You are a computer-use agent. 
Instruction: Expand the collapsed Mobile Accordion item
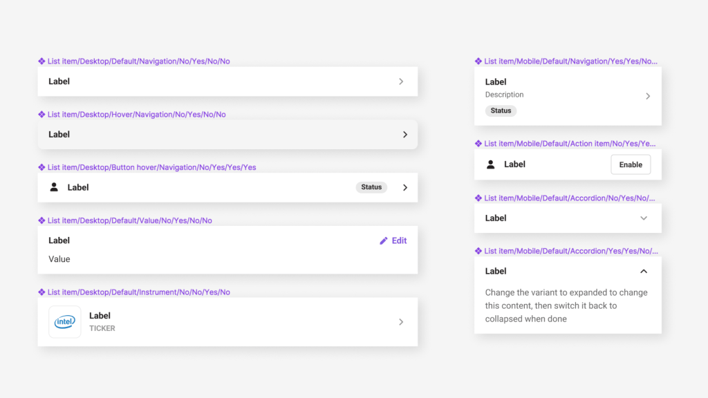click(x=644, y=218)
